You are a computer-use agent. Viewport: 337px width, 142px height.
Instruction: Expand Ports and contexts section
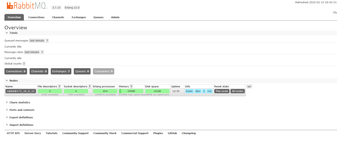coord(20,110)
